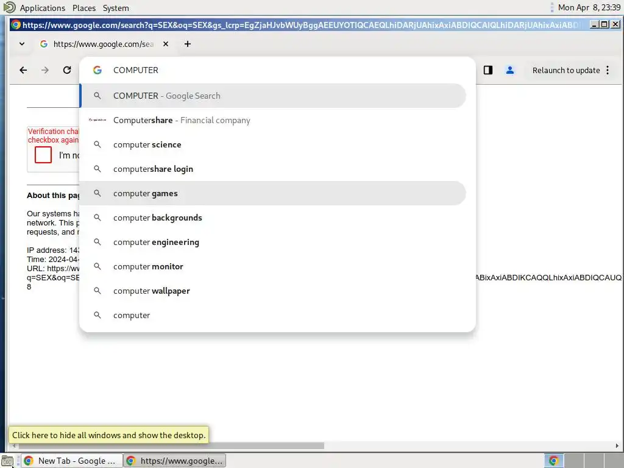The image size is (624, 468).
Task: Click search icon beside computer science
Action: coord(97,144)
